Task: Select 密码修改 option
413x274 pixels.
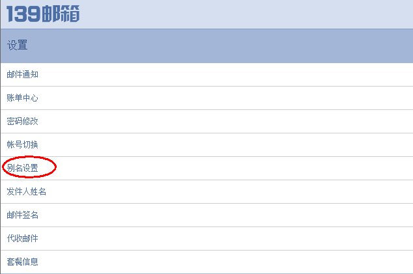Action: coord(23,122)
